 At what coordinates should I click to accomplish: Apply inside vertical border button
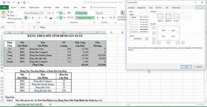[168, 43]
